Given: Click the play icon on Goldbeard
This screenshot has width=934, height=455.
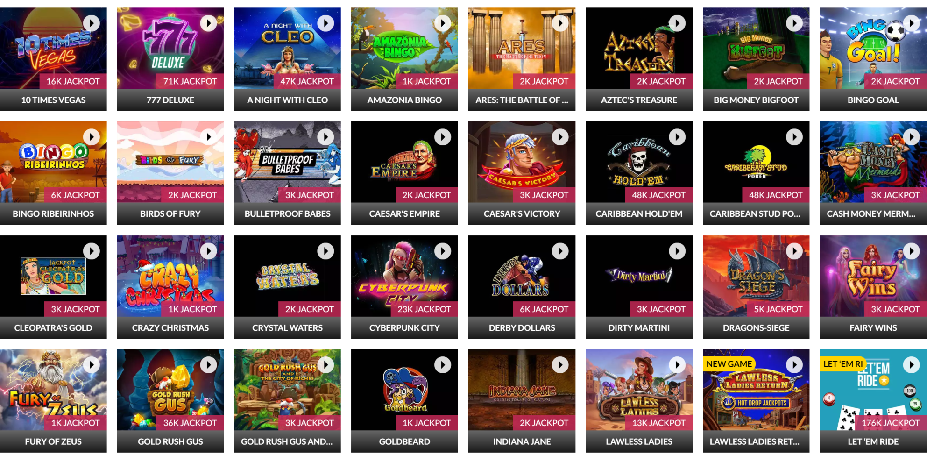Looking at the screenshot, I should [443, 365].
